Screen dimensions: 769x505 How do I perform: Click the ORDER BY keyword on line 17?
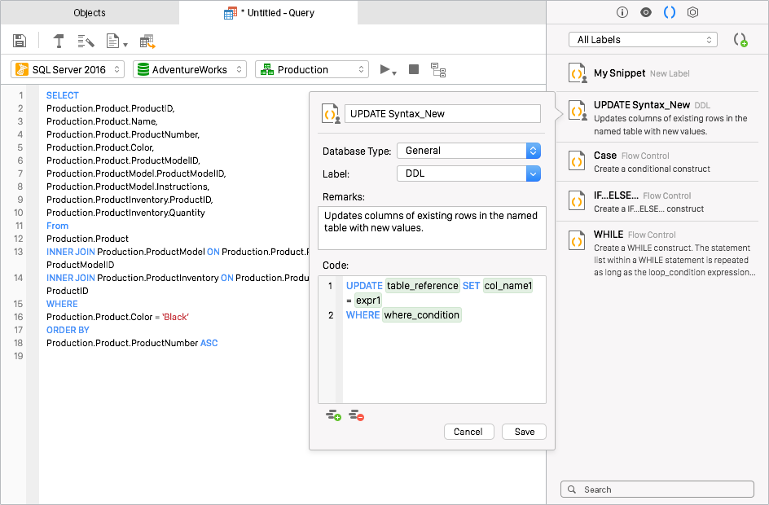point(68,330)
